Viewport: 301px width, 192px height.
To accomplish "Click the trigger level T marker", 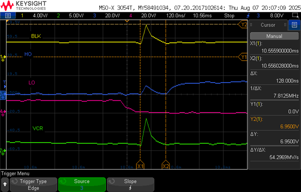I will point(5,84).
